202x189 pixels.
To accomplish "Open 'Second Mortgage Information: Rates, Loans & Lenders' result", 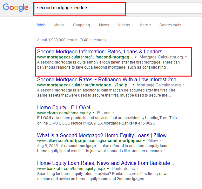I will 100,51.
